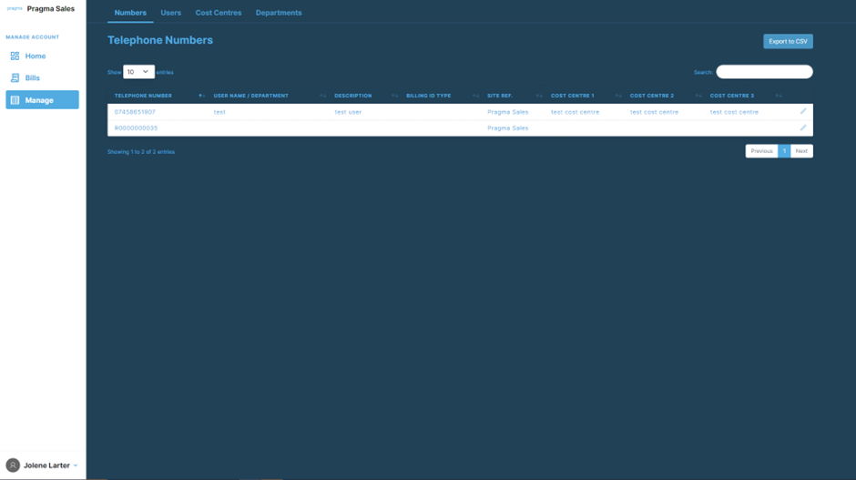
Task: Click the Pragma Sales account title
Action: coord(51,9)
